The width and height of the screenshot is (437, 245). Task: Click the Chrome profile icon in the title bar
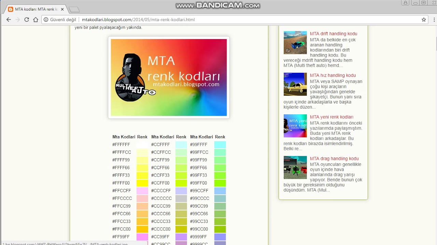406,2
